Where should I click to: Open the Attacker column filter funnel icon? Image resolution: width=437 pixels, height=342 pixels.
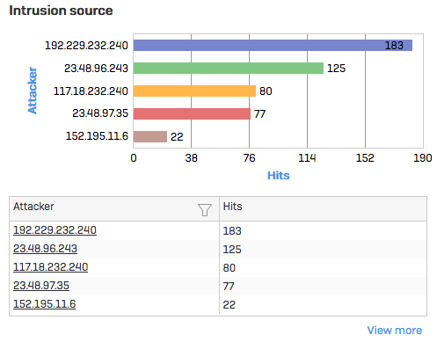coord(205,210)
